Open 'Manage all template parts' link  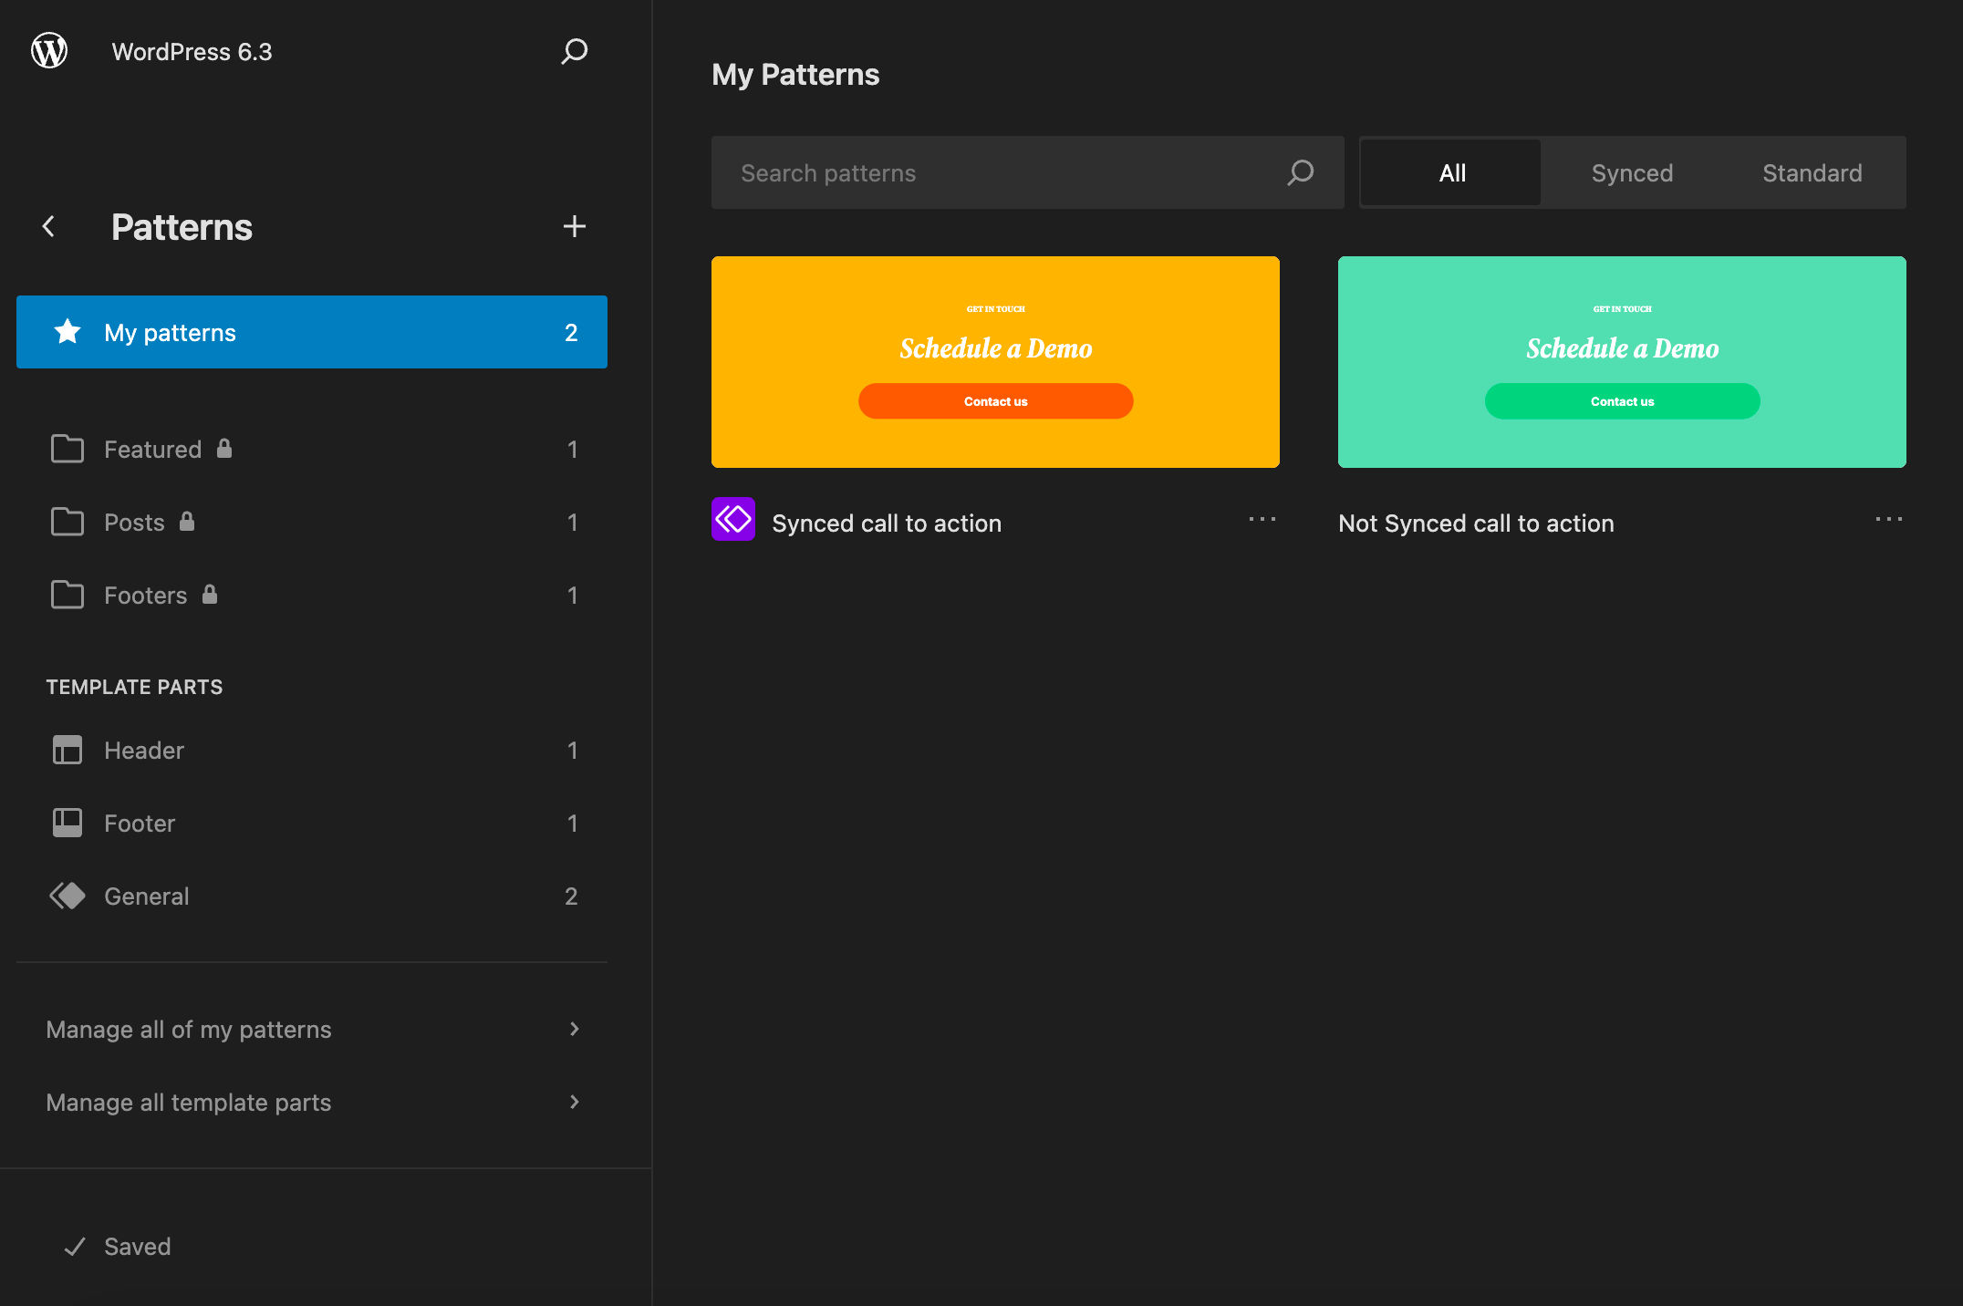pos(312,1102)
